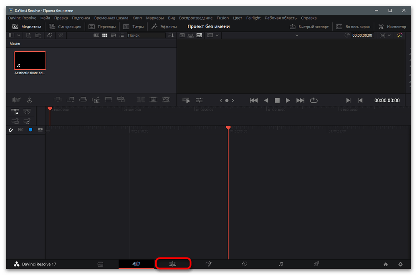Click Быстрый экспорт button
The height and width of the screenshot is (275, 417).
click(309, 27)
